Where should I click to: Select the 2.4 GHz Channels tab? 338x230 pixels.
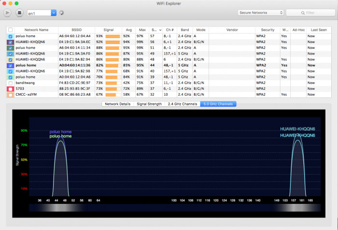[182, 104]
